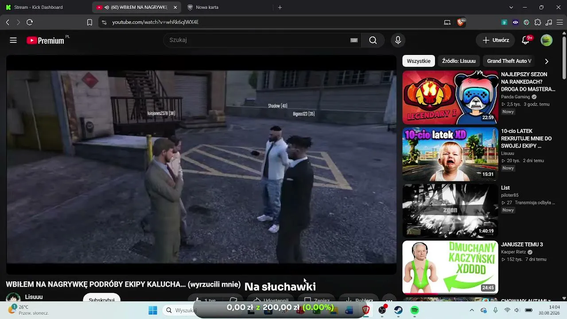Select the Grand Theft Auto V filter chip
This screenshot has height=319, width=567.
pyautogui.click(x=509, y=61)
